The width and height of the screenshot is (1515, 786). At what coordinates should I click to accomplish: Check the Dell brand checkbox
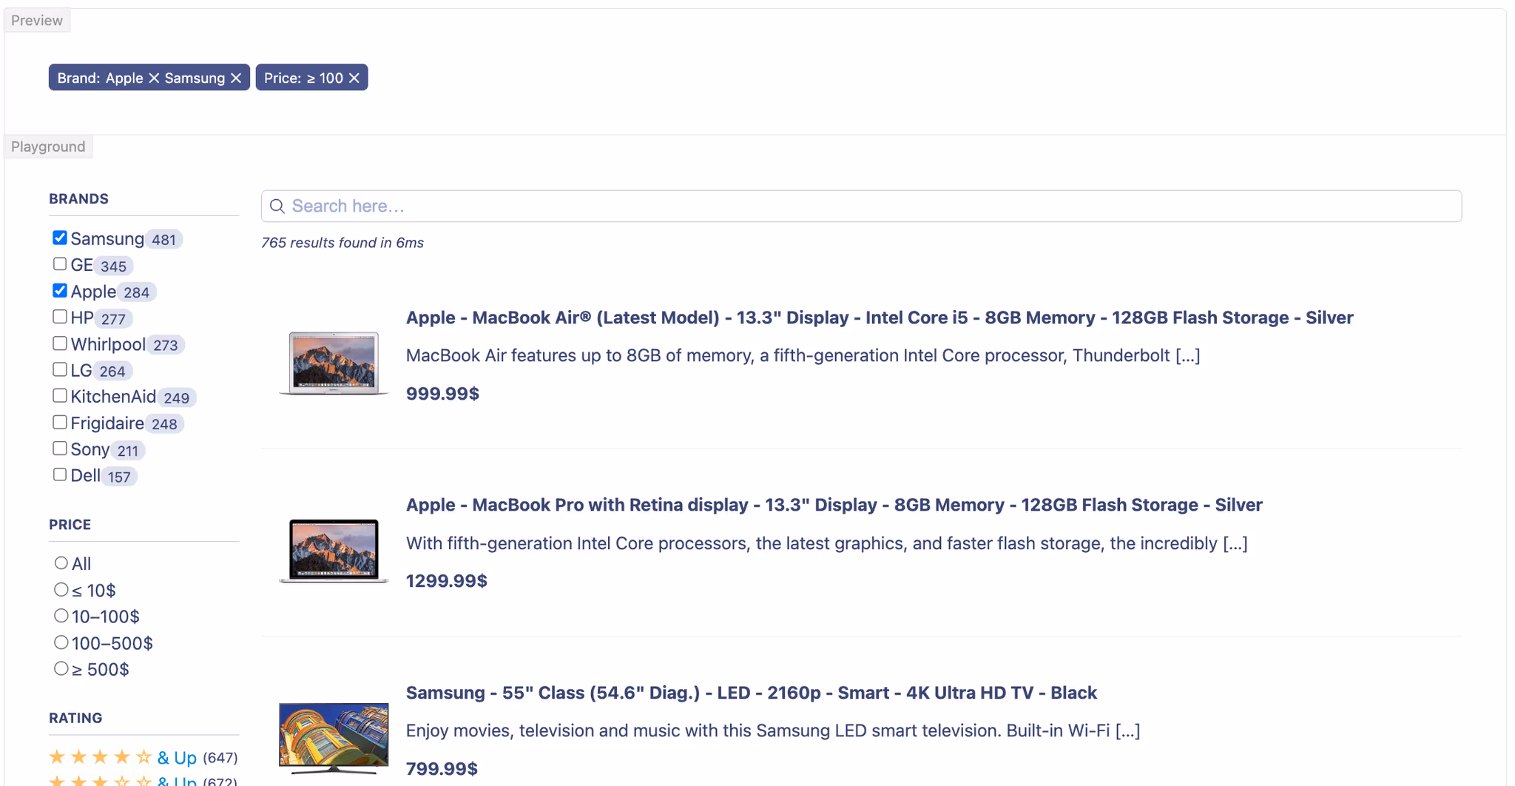[60, 475]
